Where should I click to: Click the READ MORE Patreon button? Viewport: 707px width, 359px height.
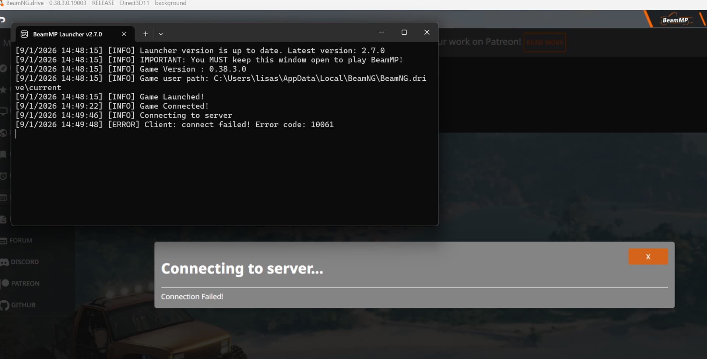tap(545, 42)
